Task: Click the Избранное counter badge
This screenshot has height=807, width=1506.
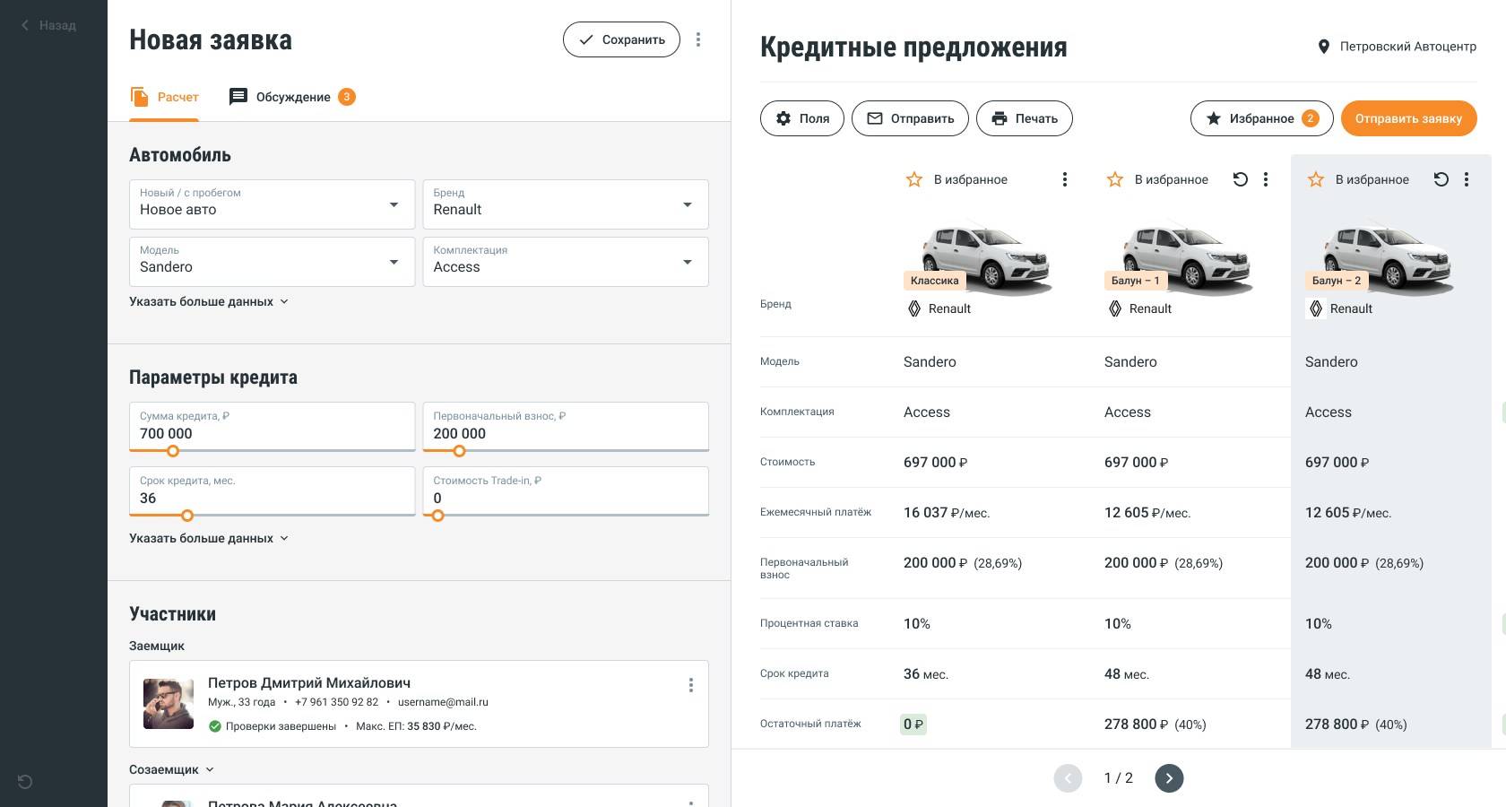Action: pyautogui.click(x=1311, y=118)
